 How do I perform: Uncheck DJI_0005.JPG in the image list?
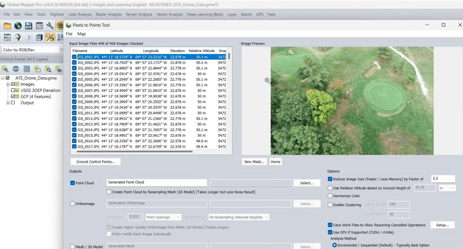(x=74, y=79)
